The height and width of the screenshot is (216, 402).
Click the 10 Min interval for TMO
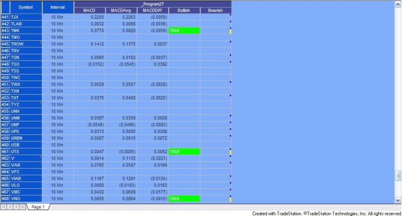[58, 37]
